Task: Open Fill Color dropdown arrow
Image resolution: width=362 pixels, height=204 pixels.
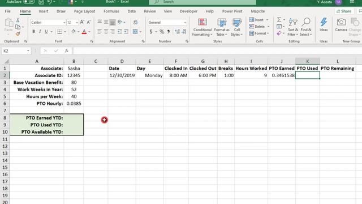Action: pyautogui.click(x=78, y=32)
